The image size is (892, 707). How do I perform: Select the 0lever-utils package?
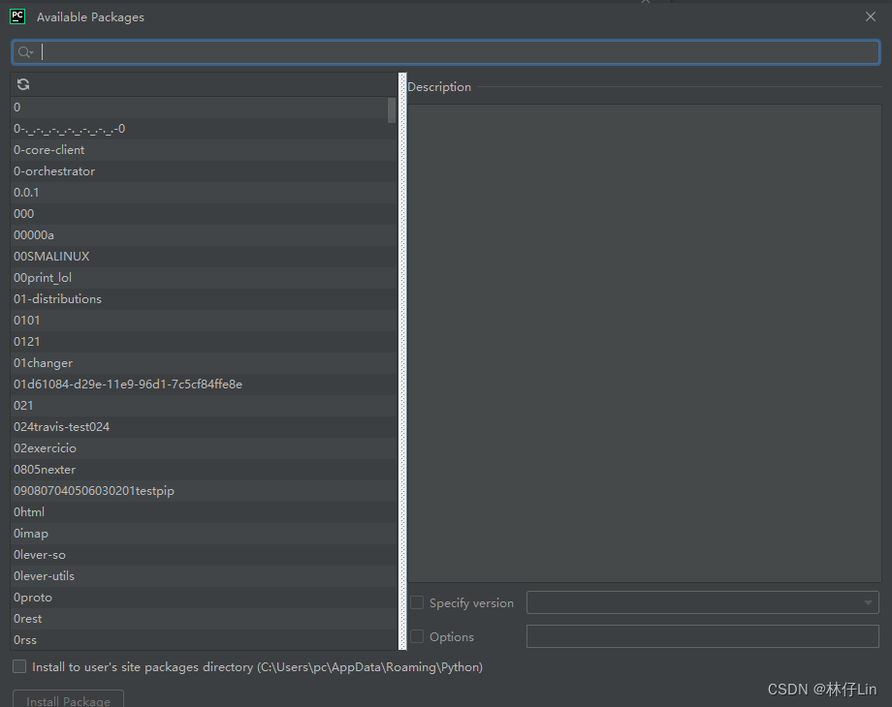point(204,576)
